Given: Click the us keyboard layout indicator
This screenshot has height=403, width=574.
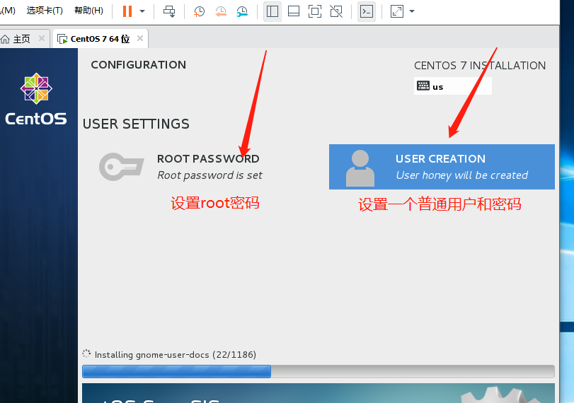Looking at the screenshot, I should tap(452, 86).
